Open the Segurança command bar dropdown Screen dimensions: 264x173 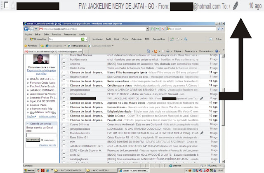pos(191,51)
